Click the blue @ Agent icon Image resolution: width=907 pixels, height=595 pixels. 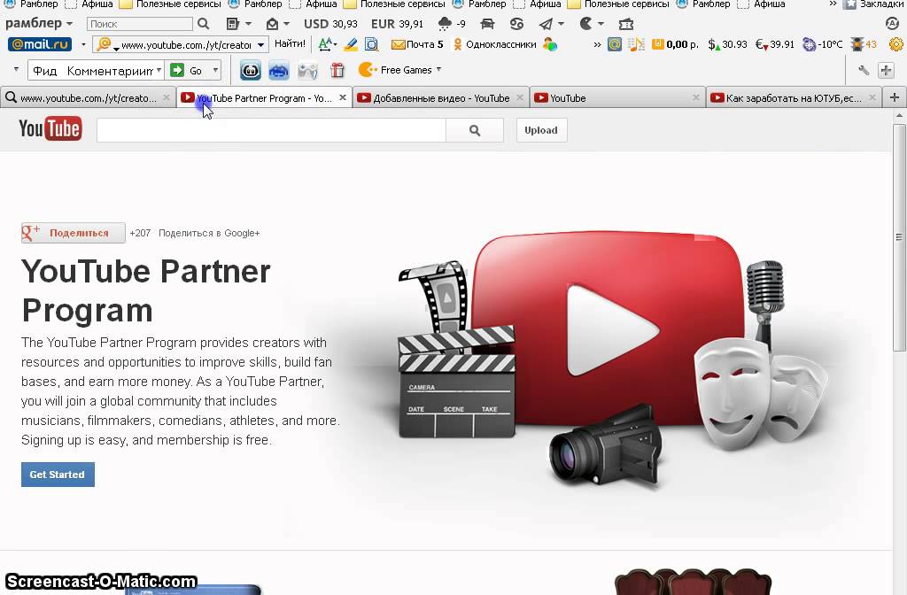click(615, 44)
